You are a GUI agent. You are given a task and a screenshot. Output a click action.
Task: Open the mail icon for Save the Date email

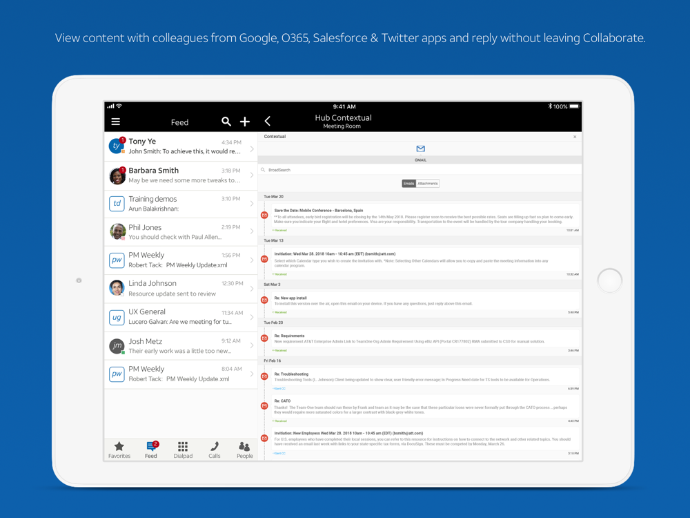264,215
